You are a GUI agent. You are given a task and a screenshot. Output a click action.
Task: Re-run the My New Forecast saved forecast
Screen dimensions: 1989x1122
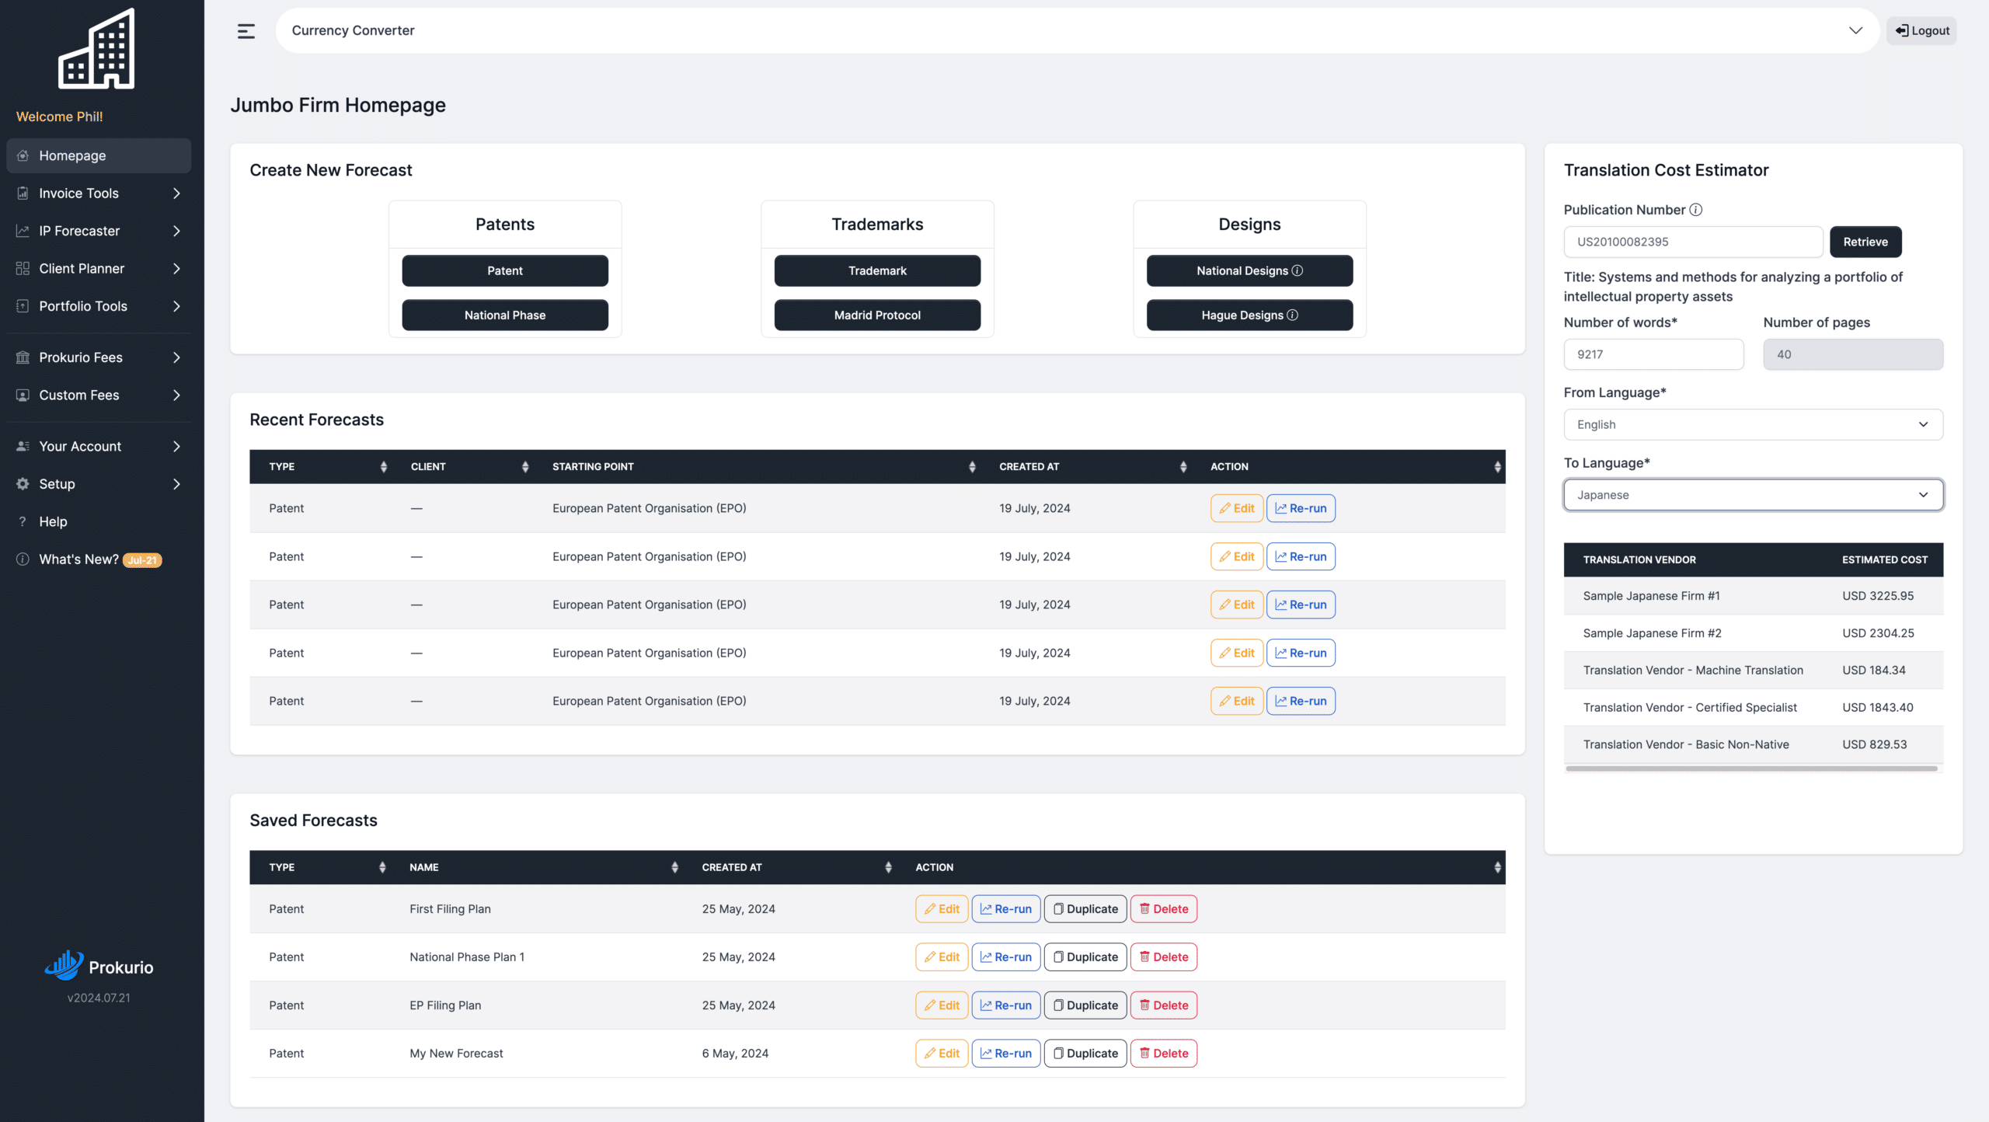[1005, 1054]
